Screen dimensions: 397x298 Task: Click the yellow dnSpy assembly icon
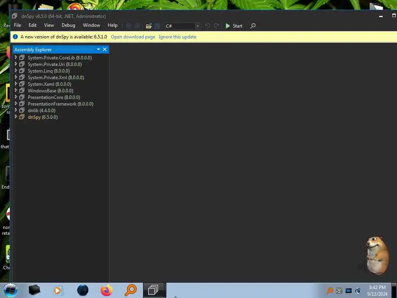point(22,117)
